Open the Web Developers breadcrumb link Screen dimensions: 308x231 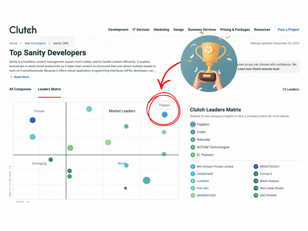pyautogui.click(x=35, y=43)
